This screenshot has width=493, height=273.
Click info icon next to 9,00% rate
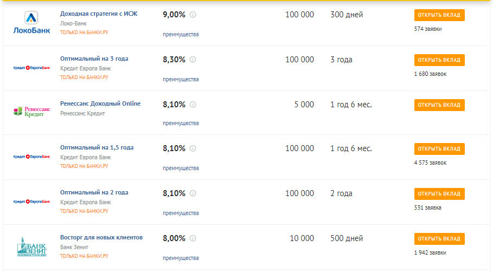pos(193,15)
